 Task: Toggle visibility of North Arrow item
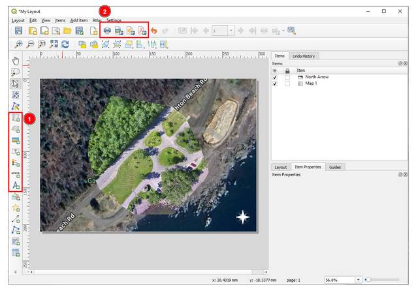(x=275, y=77)
